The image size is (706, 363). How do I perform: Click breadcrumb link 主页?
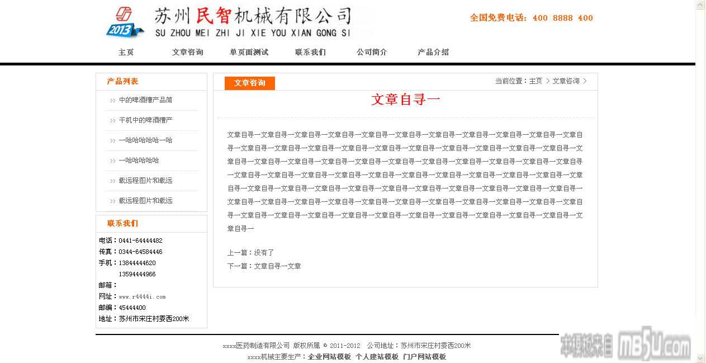(x=536, y=81)
